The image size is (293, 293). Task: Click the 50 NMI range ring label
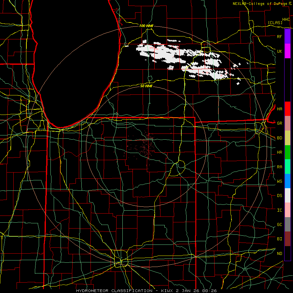[146, 86]
